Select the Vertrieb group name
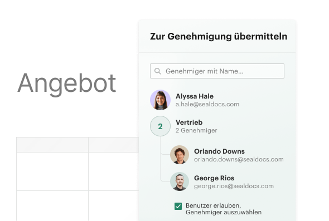329x221 pixels. [189, 122]
